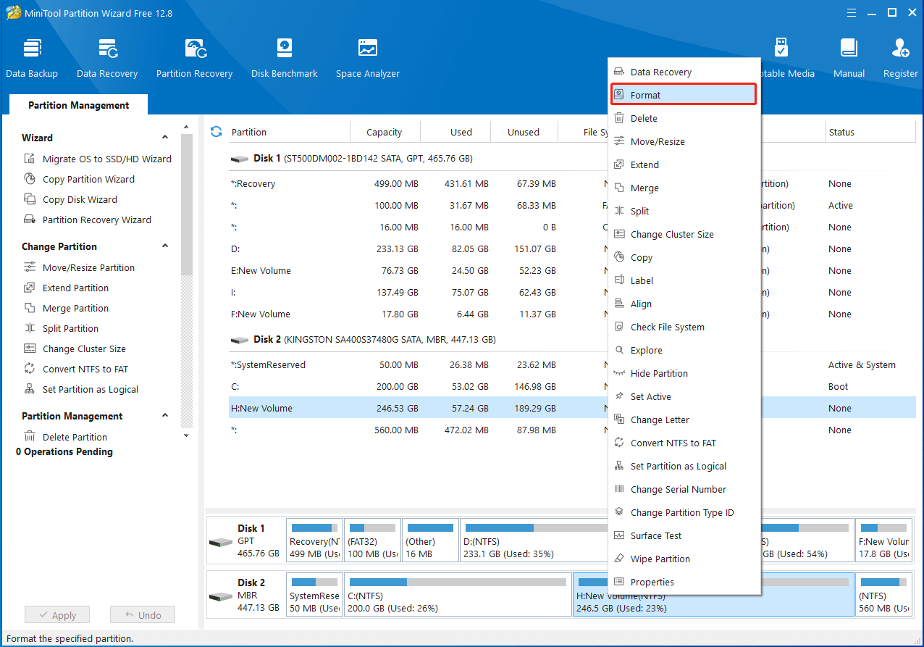The width and height of the screenshot is (924, 647).
Task: Choose Convert NTFS to FAT in the sidebar
Action: tap(76, 369)
